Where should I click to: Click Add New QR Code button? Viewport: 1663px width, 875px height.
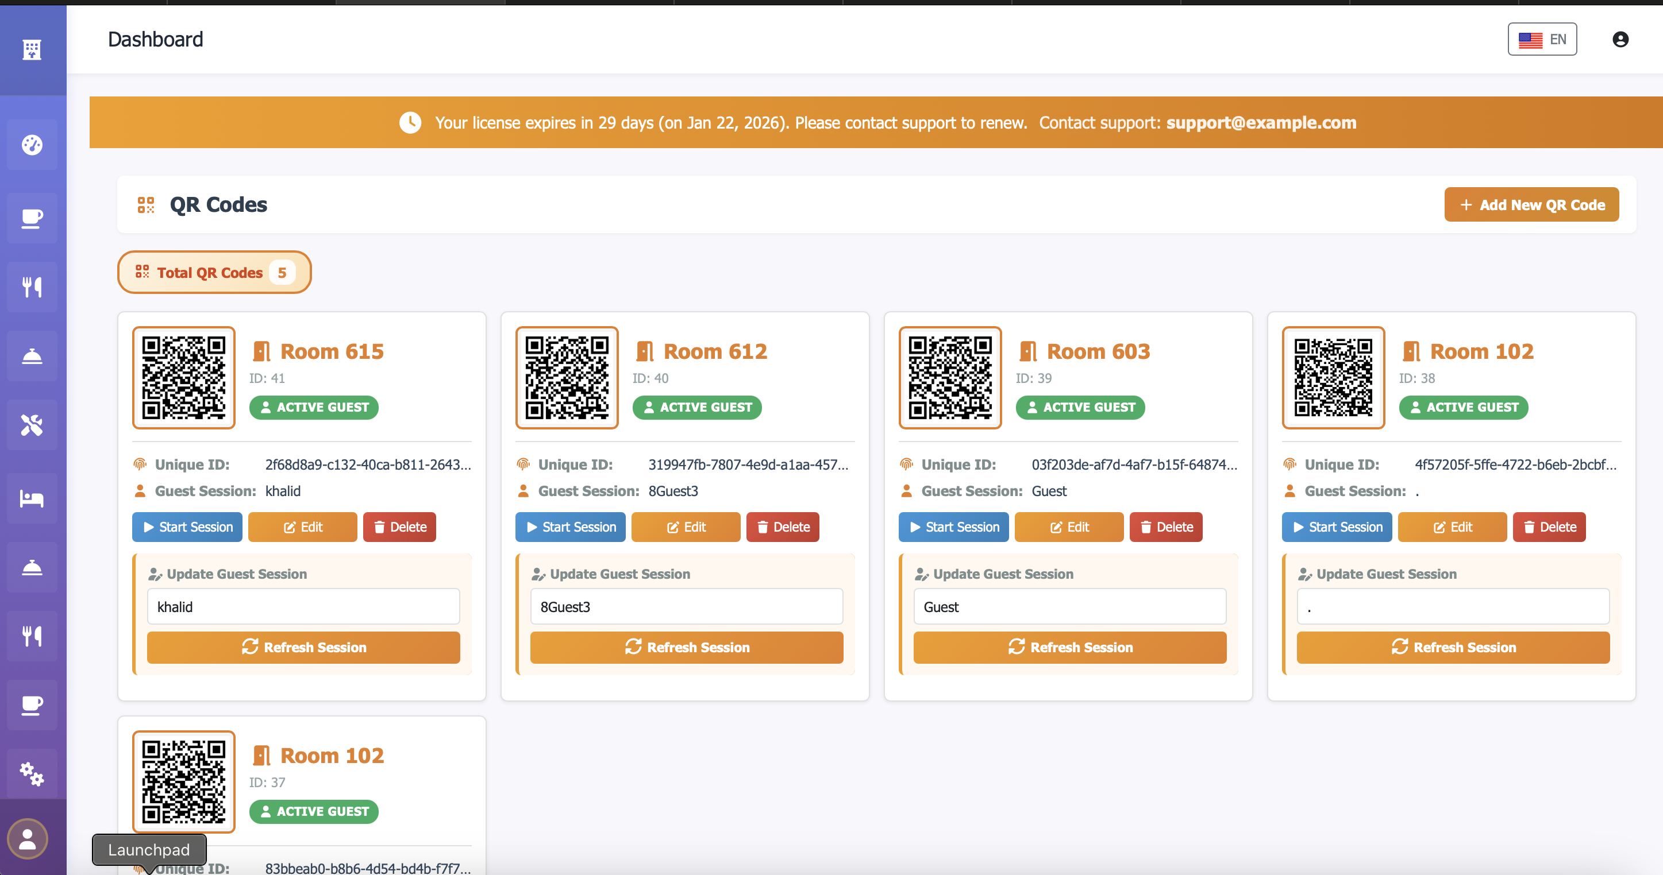click(x=1531, y=205)
